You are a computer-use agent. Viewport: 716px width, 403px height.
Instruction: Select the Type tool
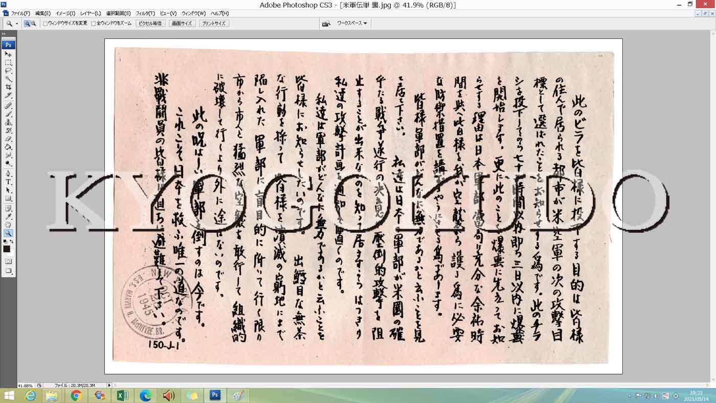8,182
